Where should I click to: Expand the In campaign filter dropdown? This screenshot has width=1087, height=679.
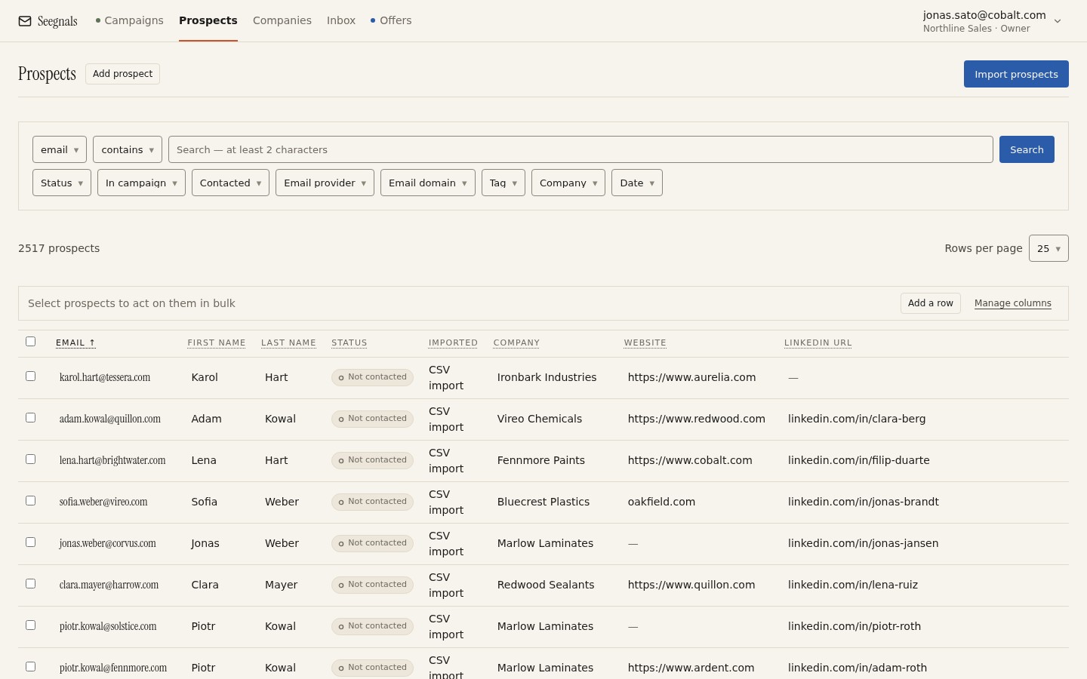pyautogui.click(x=141, y=183)
